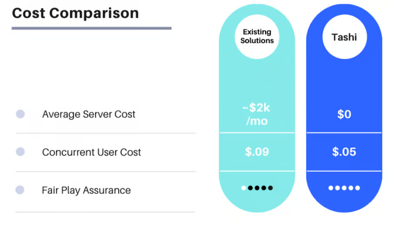Click the white rating dot under Existing Solutions
The image size is (400, 226).
pyautogui.click(x=243, y=188)
